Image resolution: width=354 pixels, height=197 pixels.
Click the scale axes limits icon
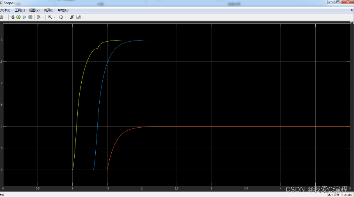(61, 17)
